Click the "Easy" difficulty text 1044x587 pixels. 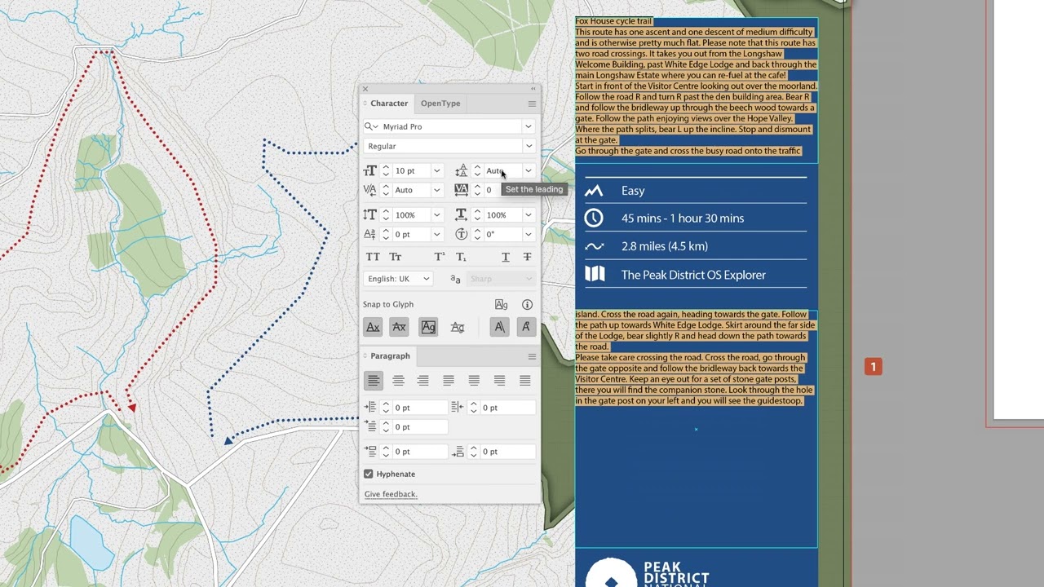click(x=633, y=191)
